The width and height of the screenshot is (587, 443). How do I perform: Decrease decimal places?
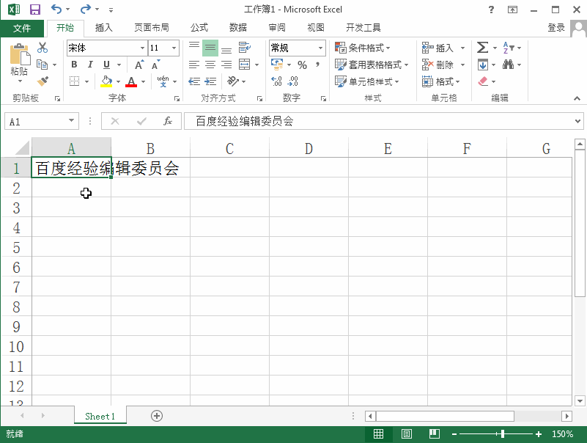tap(293, 81)
